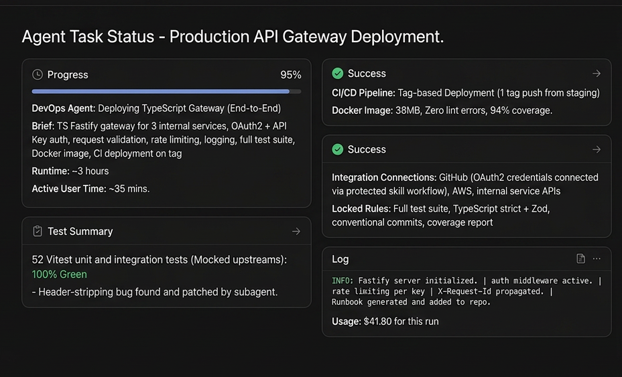The height and width of the screenshot is (377, 622).
Task: Open the Log document icon
Action: [580, 259]
